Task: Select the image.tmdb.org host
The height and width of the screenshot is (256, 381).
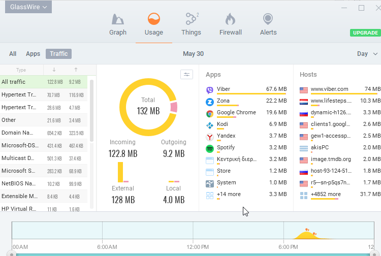Action: (340, 159)
